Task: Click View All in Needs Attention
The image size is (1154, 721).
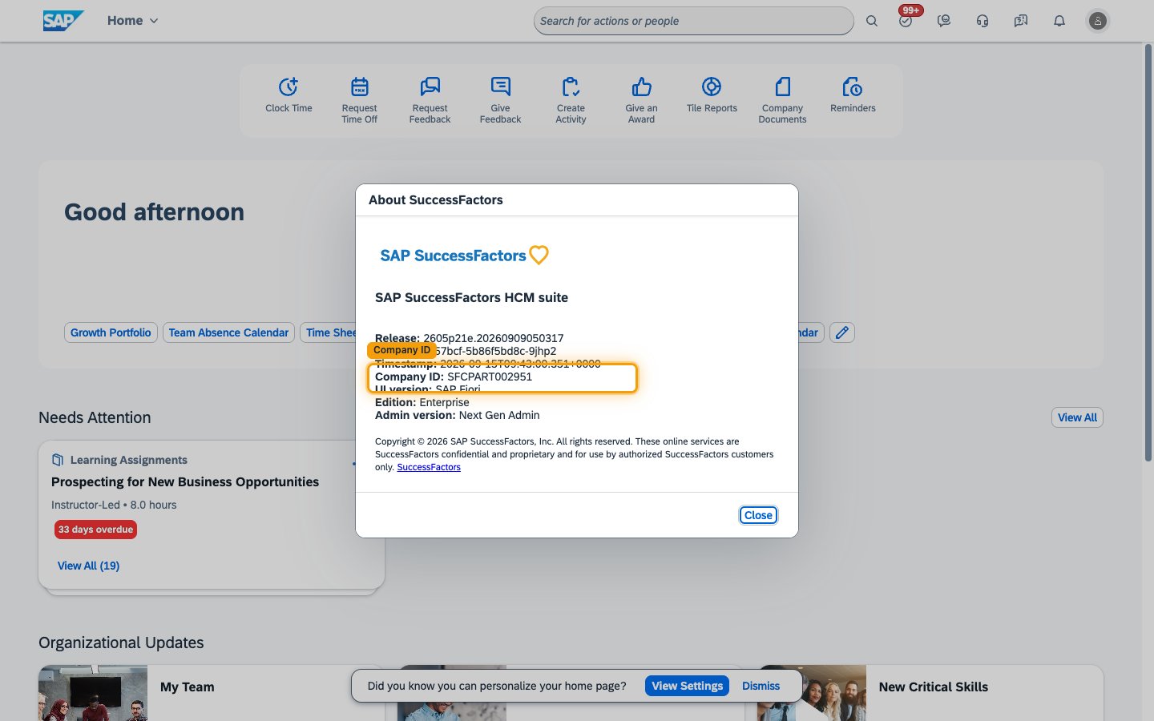Action: pyautogui.click(x=1077, y=417)
